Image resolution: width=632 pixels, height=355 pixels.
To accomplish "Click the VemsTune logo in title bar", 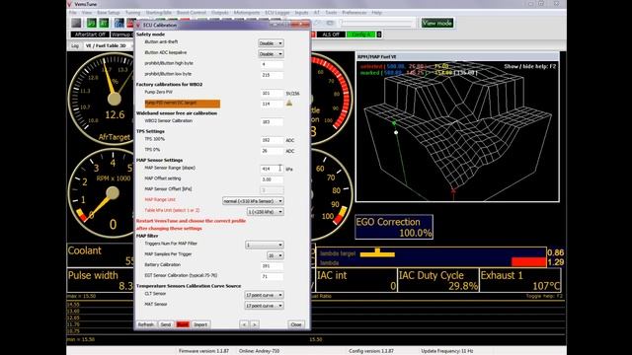I will (69, 4).
